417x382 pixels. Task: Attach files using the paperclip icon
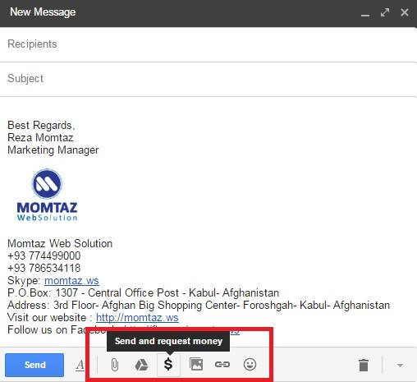(115, 365)
